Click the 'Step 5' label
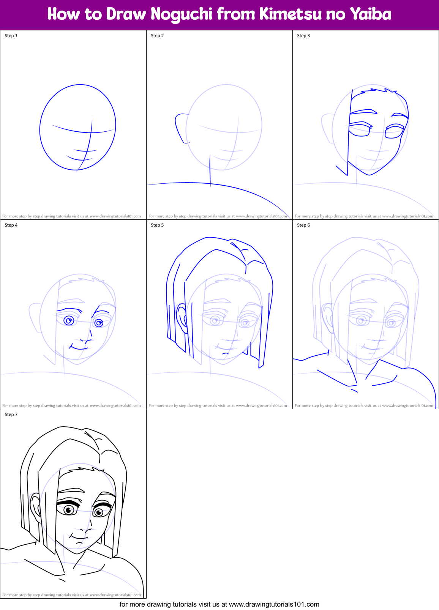439x610 pixels. 157,225
